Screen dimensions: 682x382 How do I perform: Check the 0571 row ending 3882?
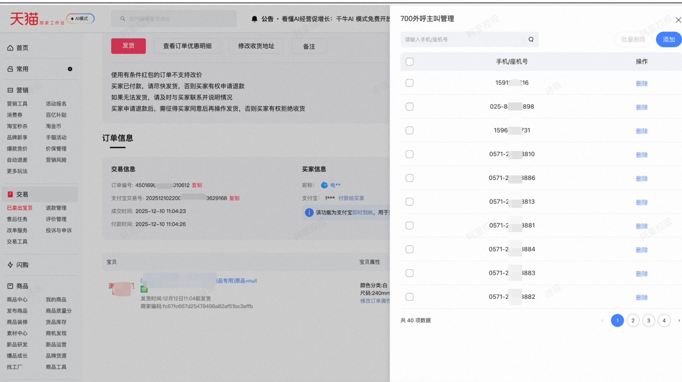point(410,297)
